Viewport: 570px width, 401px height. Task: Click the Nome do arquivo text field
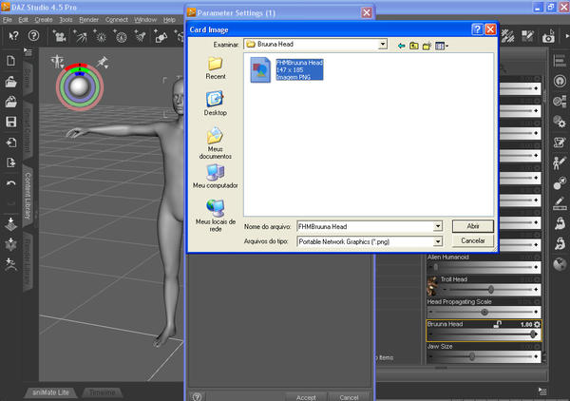tap(366, 226)
